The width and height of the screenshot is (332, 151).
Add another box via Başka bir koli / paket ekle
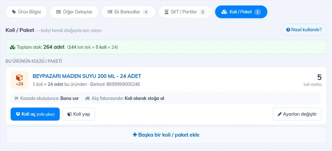(166, 135)
